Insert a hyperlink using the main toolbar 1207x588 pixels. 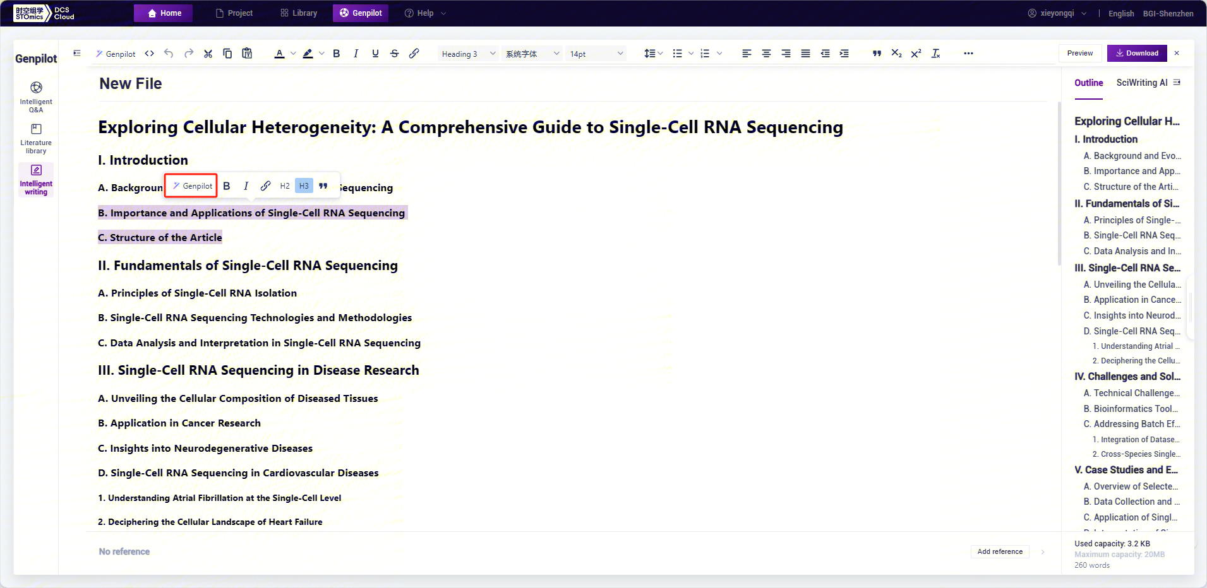(414, 54)
